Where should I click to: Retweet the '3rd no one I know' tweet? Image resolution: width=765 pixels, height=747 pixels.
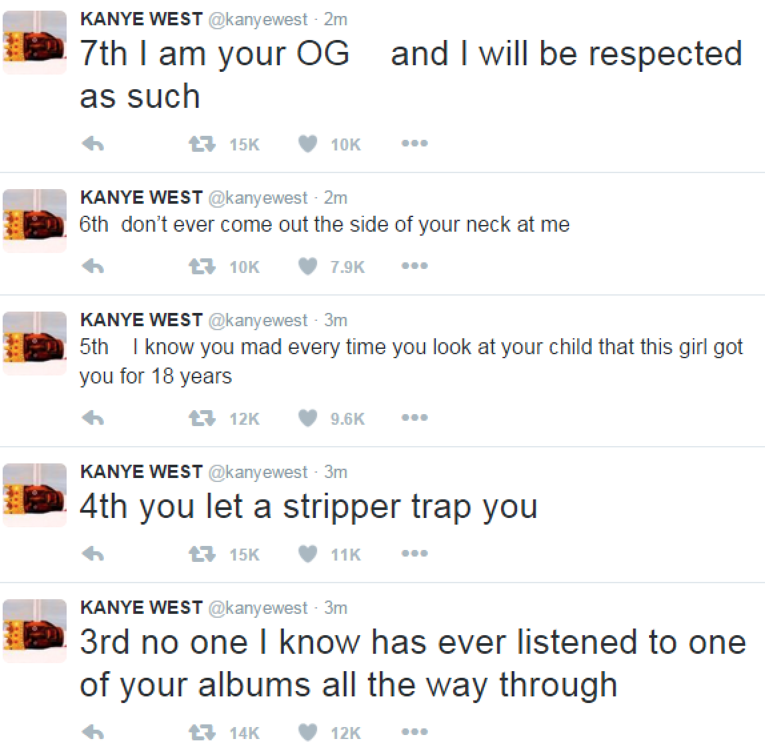point(202,732)
